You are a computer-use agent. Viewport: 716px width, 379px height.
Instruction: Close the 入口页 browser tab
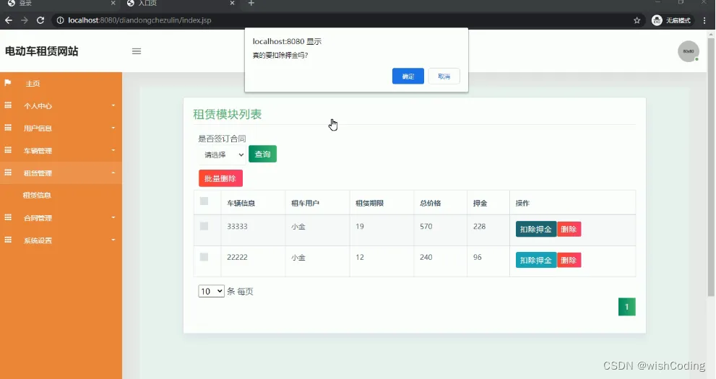tap(232, 3)
